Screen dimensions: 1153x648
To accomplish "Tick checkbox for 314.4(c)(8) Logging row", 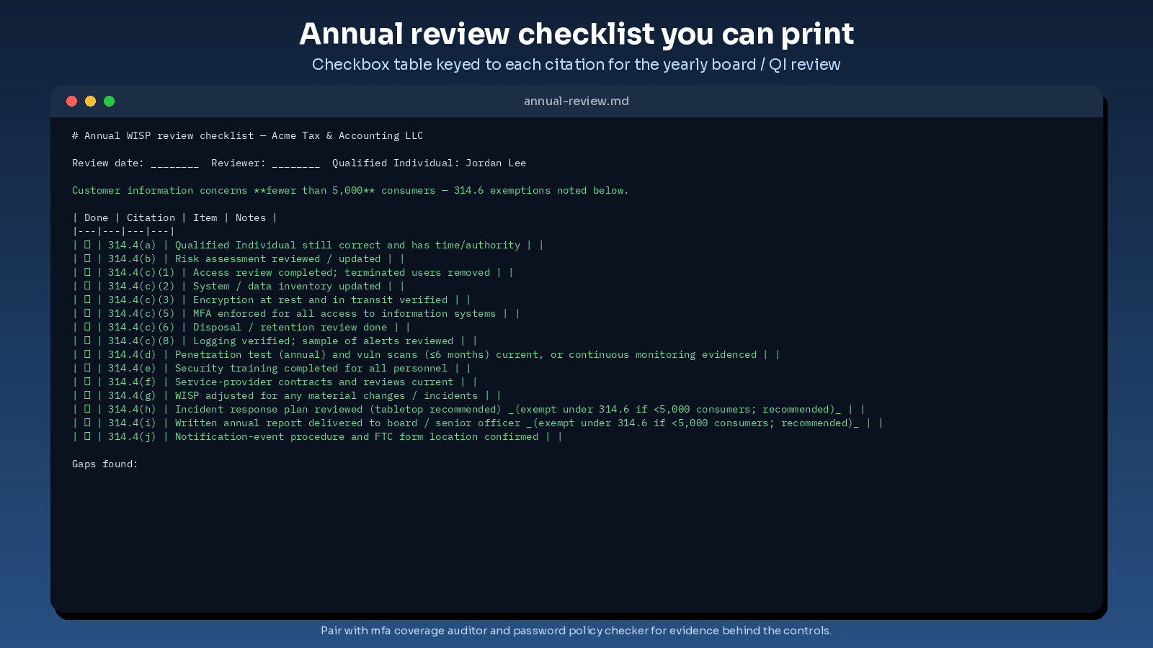I will [x=87, y=341].
